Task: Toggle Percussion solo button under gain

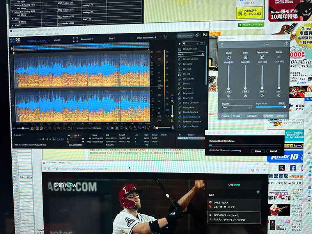Action: pyautogui.click(x=262, y=96)
